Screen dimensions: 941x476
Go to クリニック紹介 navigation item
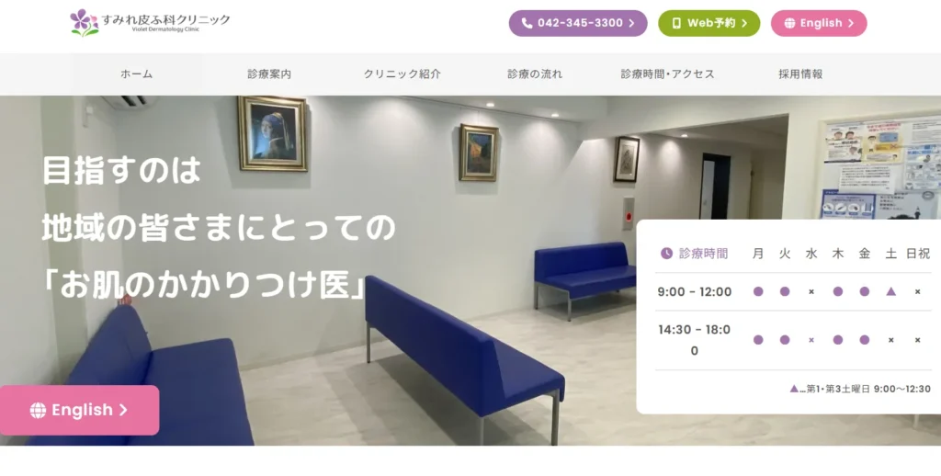pos(402,74)
